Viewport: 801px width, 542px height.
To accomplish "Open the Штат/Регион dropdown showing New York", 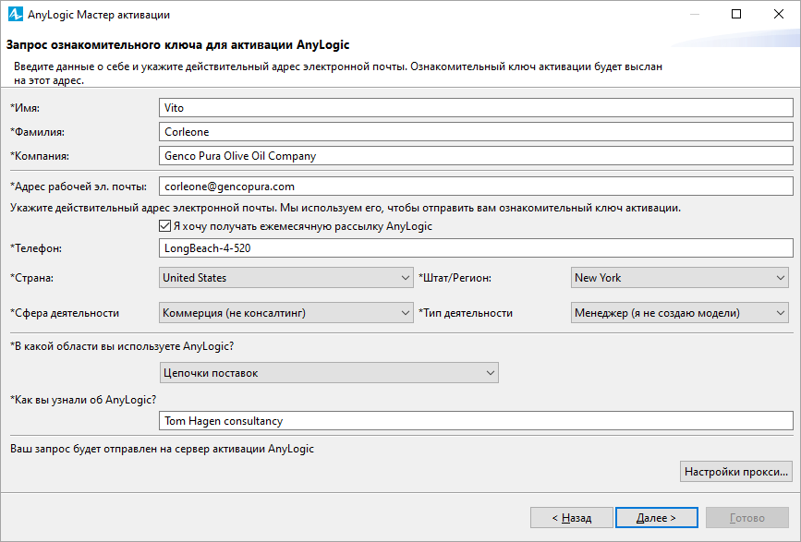I will (x=679, y=278).
